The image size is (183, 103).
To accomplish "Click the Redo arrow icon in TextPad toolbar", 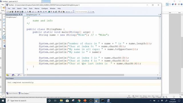I will tap(35, 12).
